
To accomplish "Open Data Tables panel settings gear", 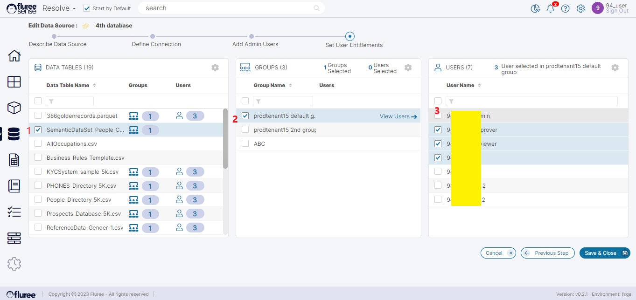I will (215, 68).
